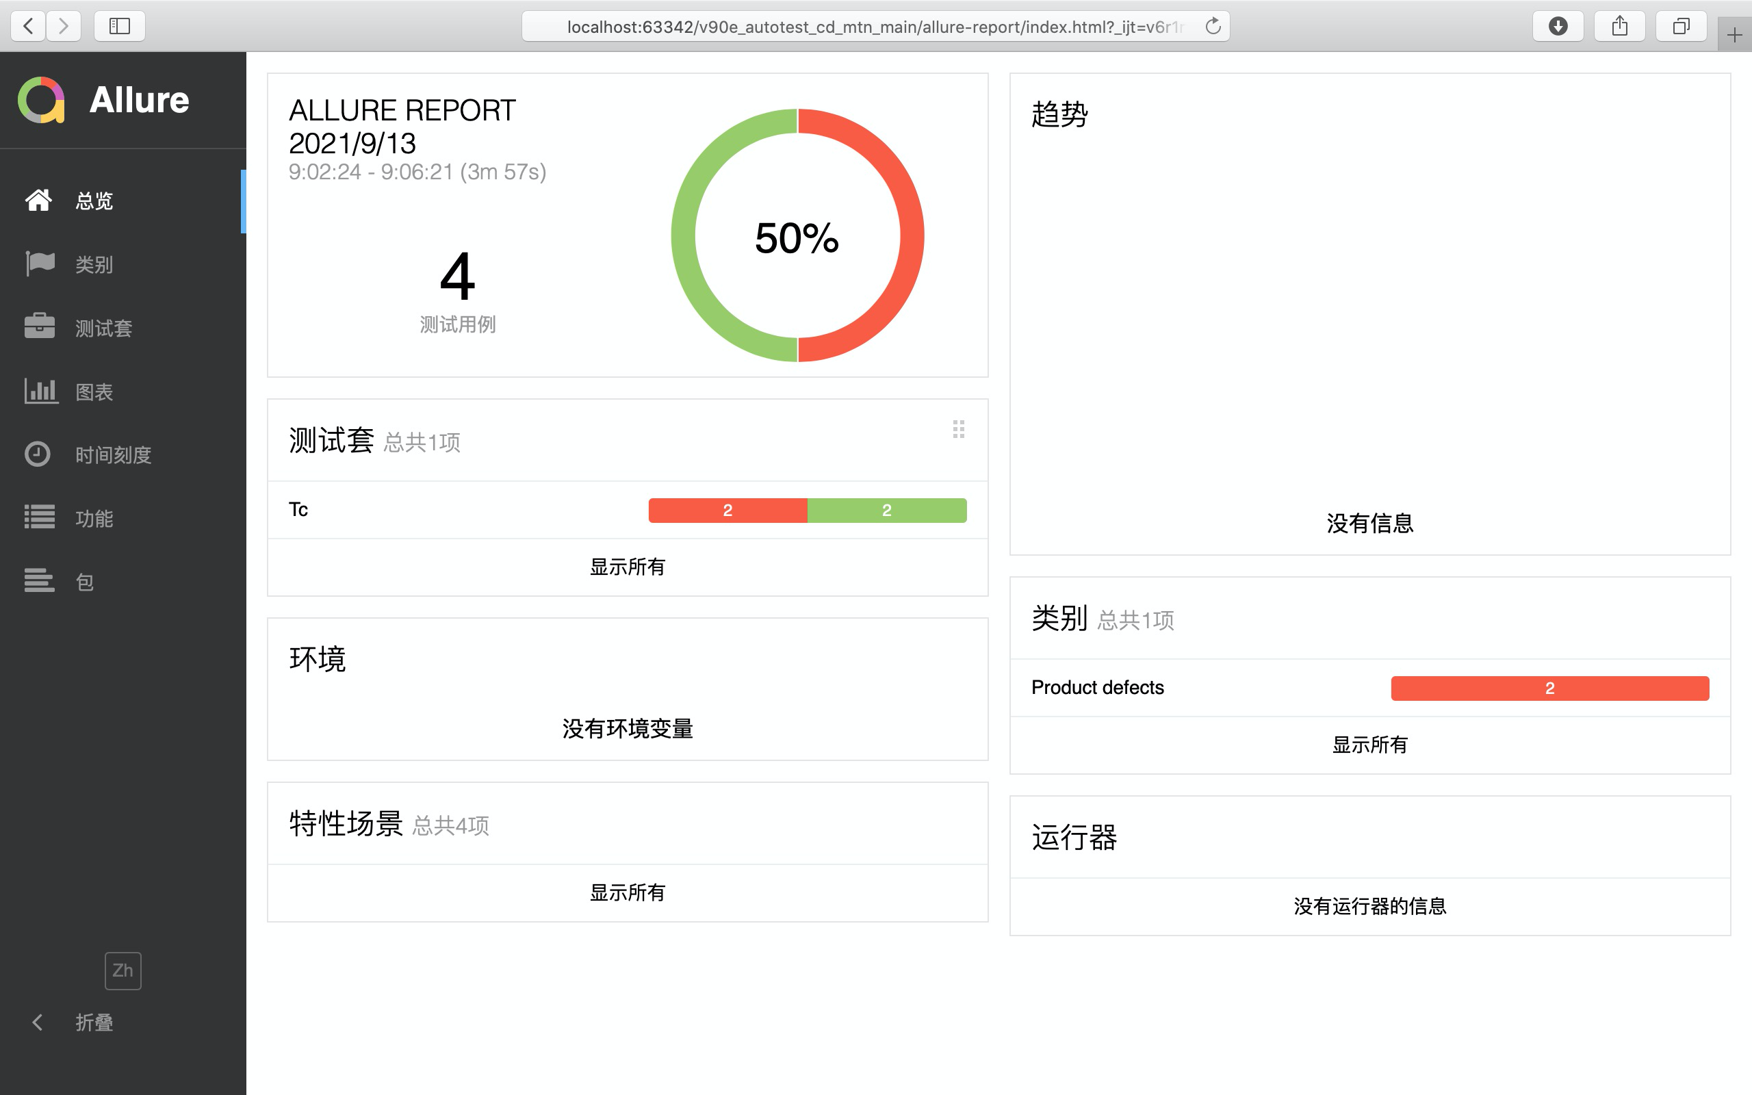Click the home icon for 总览
The image size is (1752, 1095).
38,201
